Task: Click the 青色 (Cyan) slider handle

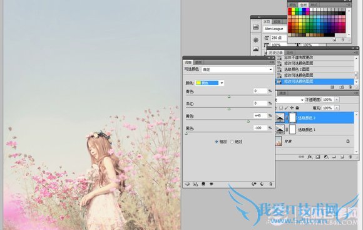Action: pos(229,97)
